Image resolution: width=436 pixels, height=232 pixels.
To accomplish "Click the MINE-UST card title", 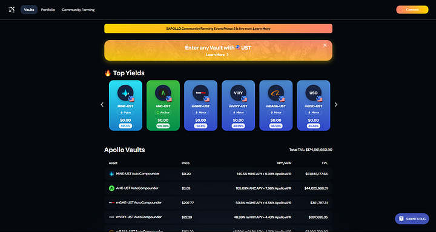I will (125, 106).
